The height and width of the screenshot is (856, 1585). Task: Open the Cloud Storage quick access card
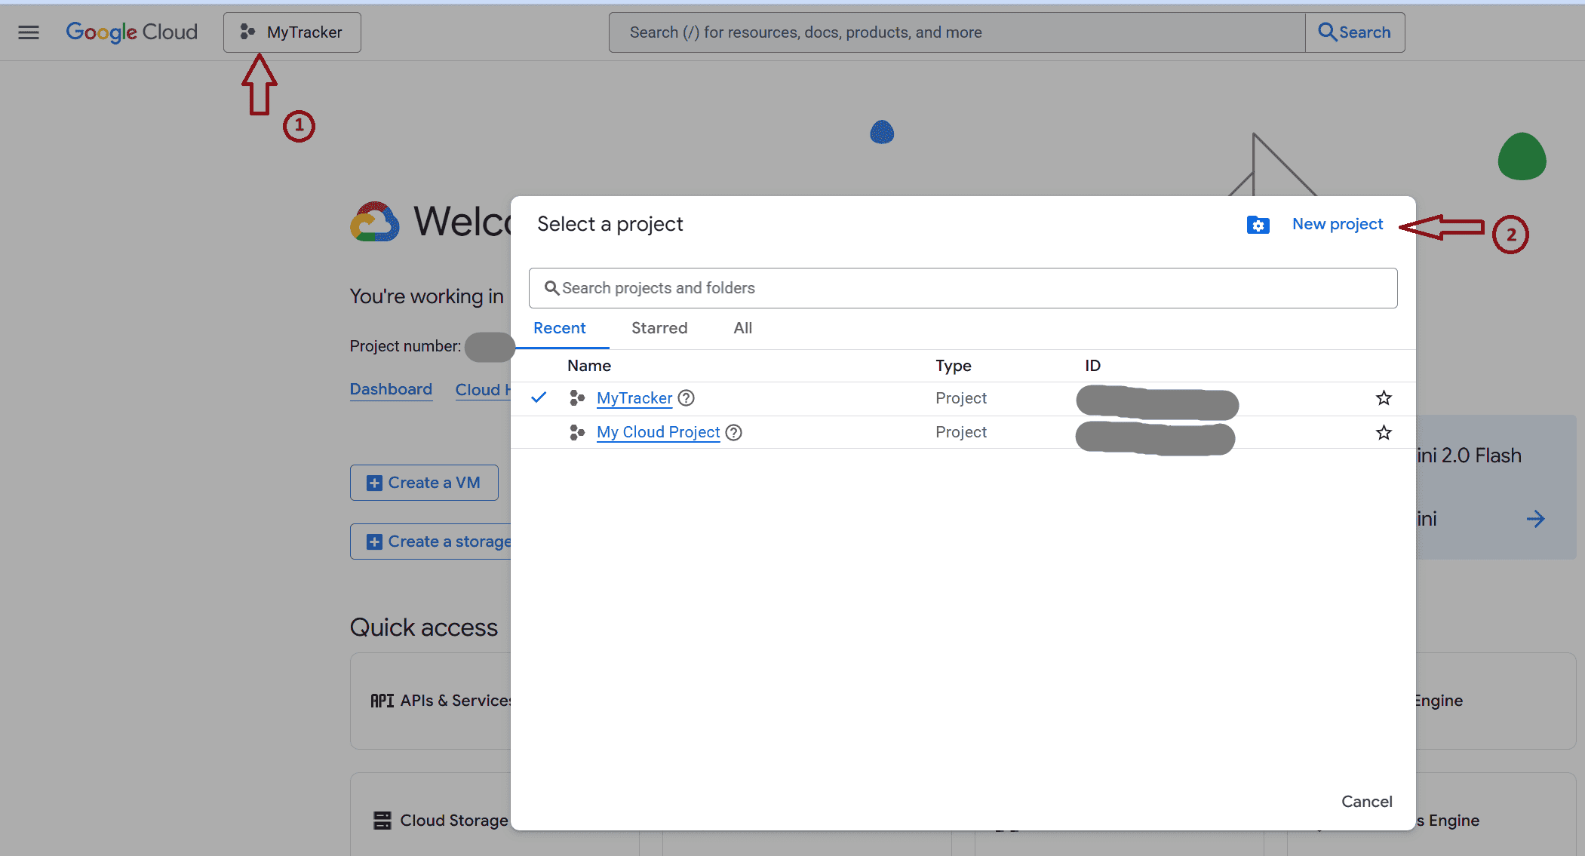[x=431, y=815]
